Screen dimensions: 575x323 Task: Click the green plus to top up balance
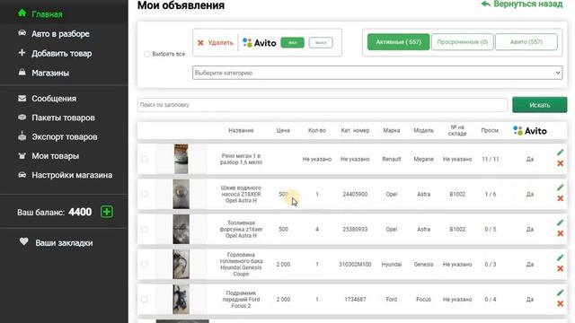click(107, 212)
